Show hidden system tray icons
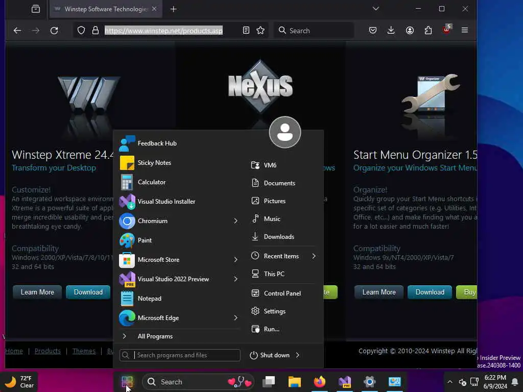Viewport: 523px width, 392px height. pos(449,382)
